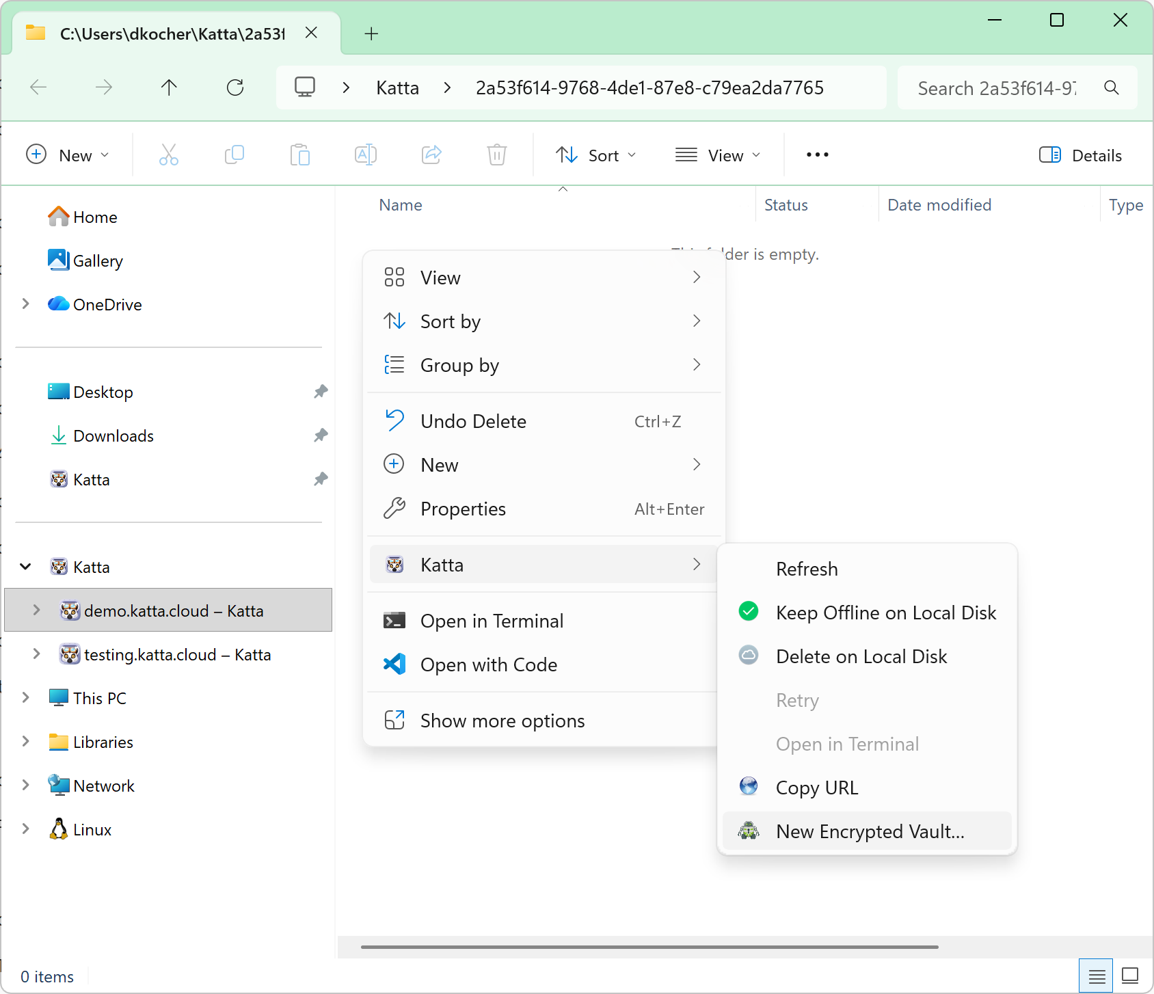The width and height of the screenshot is (1154, 994).
Task: Expand Network in navigation tree
Action: coord(25,785)
